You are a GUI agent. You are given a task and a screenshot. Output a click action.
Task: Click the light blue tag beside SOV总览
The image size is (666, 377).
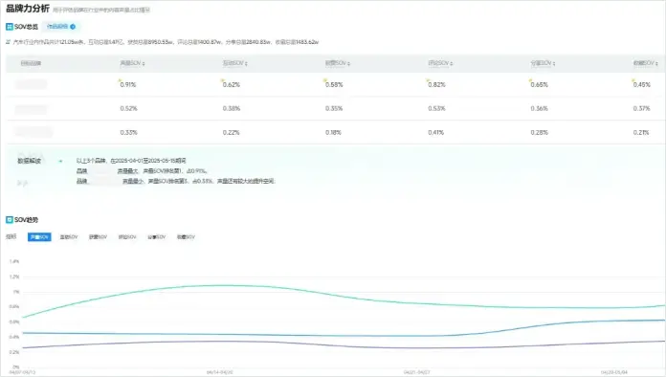coord(60,27)
